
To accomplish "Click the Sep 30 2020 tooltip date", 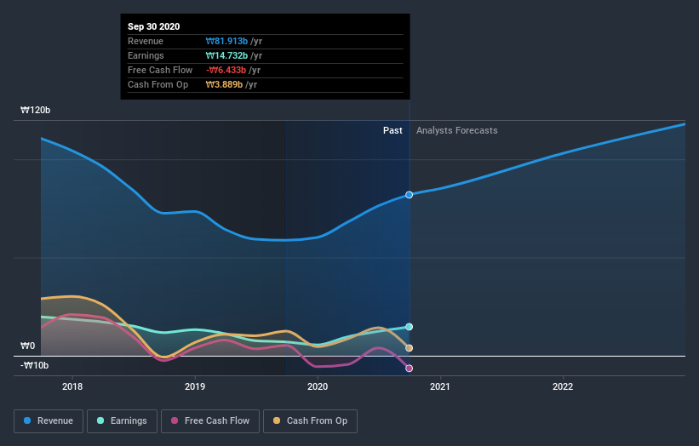I will (x=154, y=26).
